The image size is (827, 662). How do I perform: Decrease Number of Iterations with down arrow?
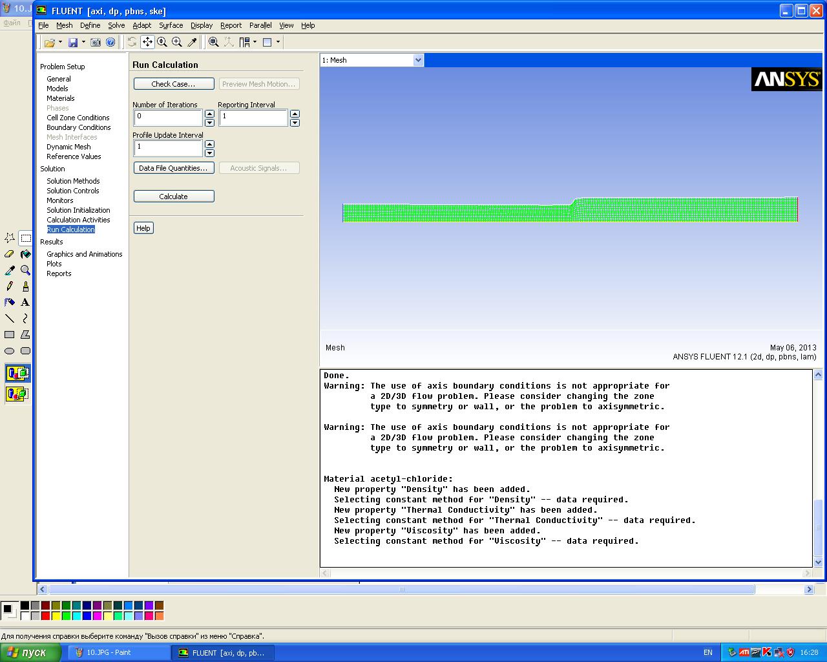[x=209, y=123]
